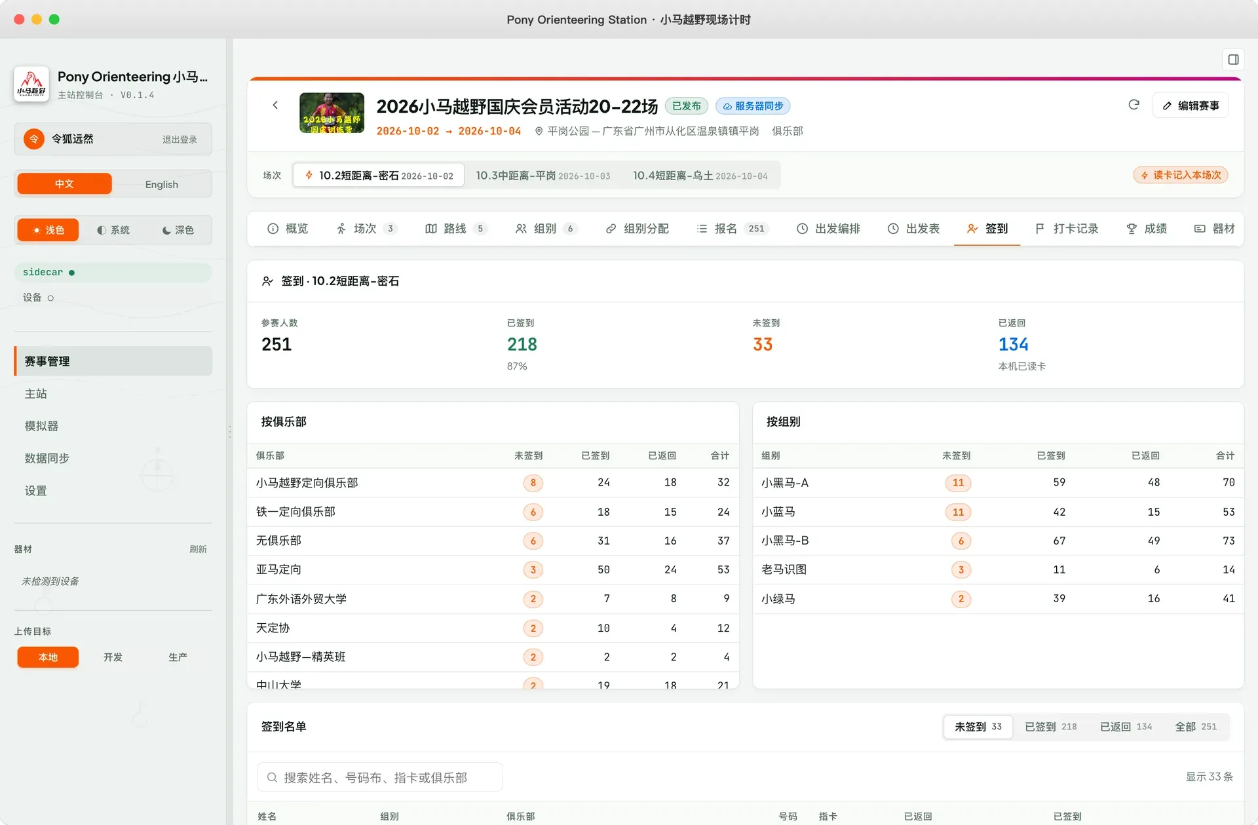Switch language to 中文

pyautogui.click(x=64, y=184)
